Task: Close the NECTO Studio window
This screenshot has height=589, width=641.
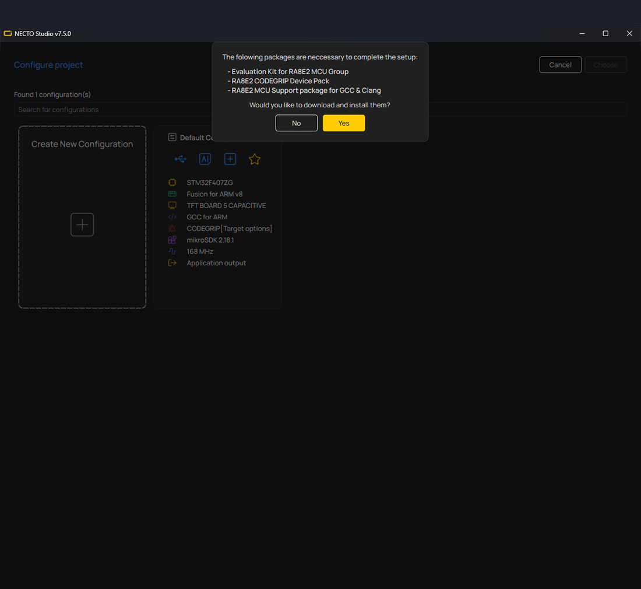Action: (x=629, y=34)
